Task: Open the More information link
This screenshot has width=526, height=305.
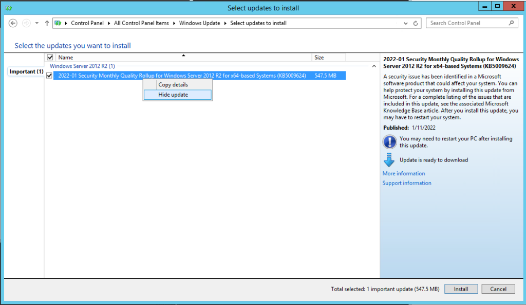Action: pos(404,173)
